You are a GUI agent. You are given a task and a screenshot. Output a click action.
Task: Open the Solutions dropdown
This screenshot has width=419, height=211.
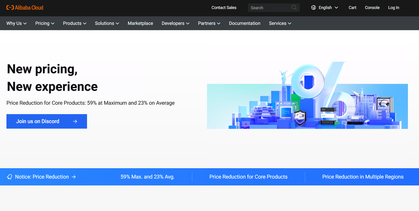click(x=107, y=23)
